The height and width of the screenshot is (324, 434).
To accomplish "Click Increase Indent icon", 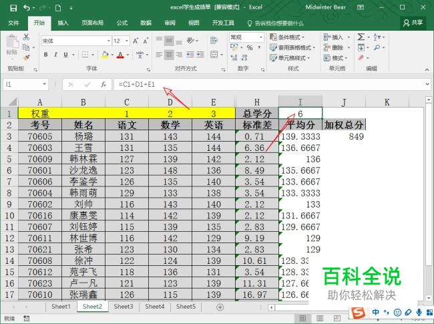I will coord(200,55).
